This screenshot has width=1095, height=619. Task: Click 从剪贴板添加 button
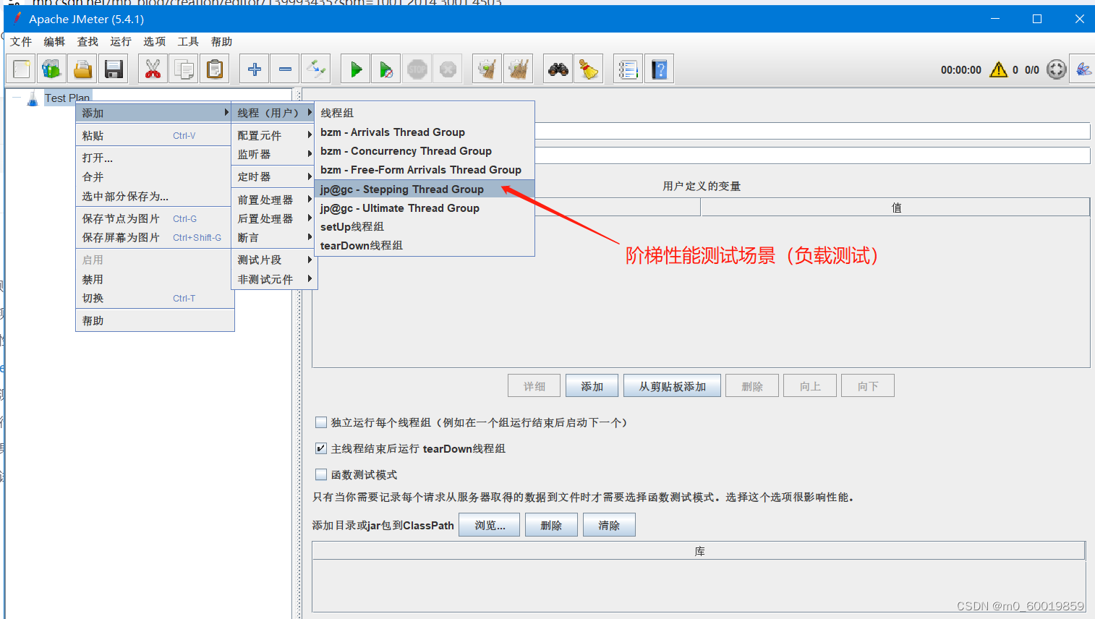tap(673, 386)
